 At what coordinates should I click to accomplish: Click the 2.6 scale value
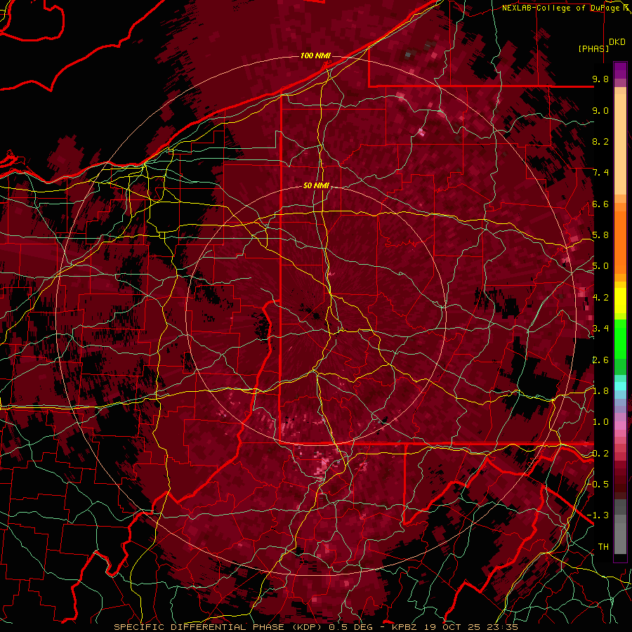pyautogui.click(x=600, y=360)
